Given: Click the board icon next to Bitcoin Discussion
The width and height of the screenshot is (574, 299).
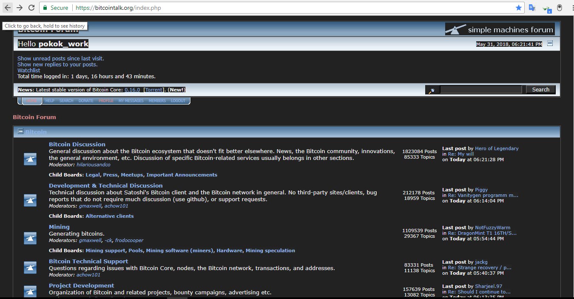Looking at the screenshot, I should click(30, 159).
